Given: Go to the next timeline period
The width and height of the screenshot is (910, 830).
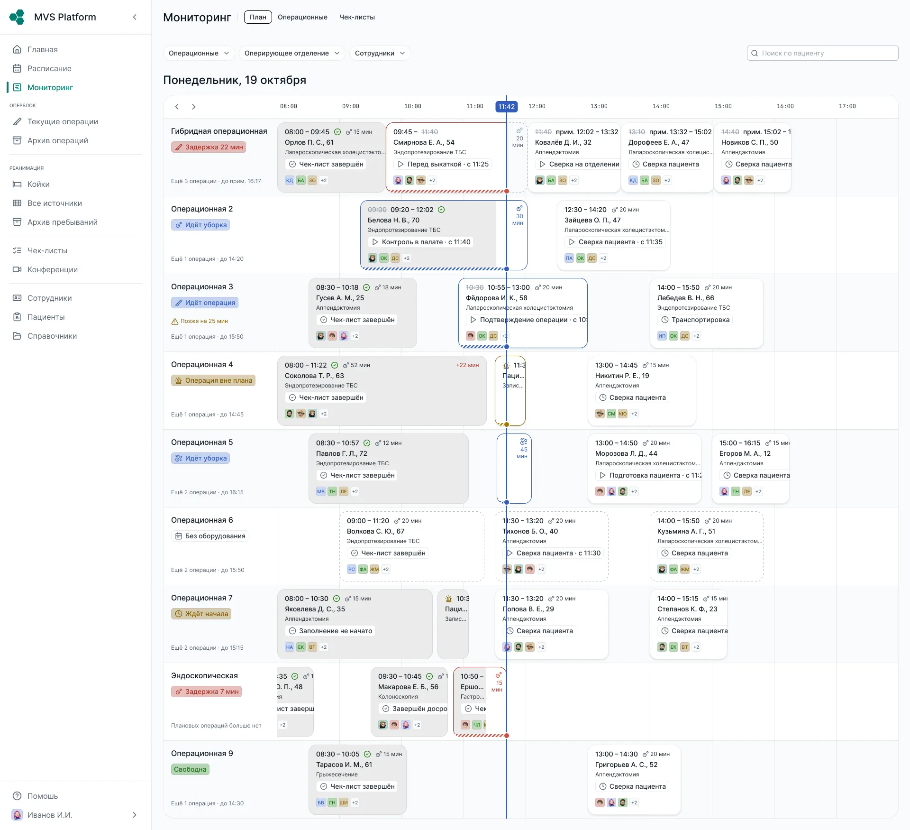Looking at the screenshot, I should (x=193, y=107).
